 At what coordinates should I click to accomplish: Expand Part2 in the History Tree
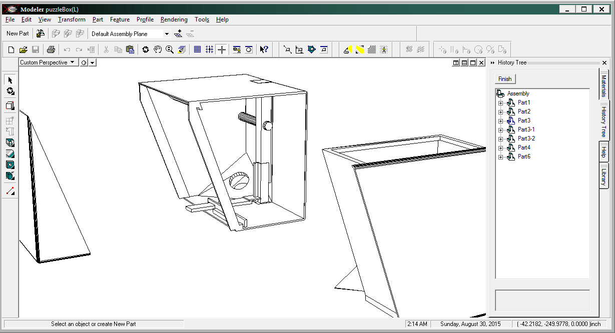point(500,112)
